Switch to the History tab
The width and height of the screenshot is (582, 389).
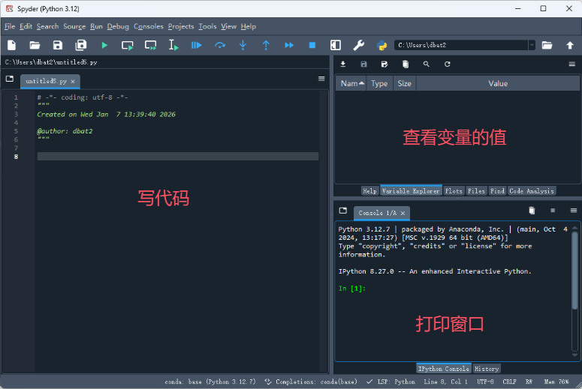pyautogui.click(x=486, y=369)
